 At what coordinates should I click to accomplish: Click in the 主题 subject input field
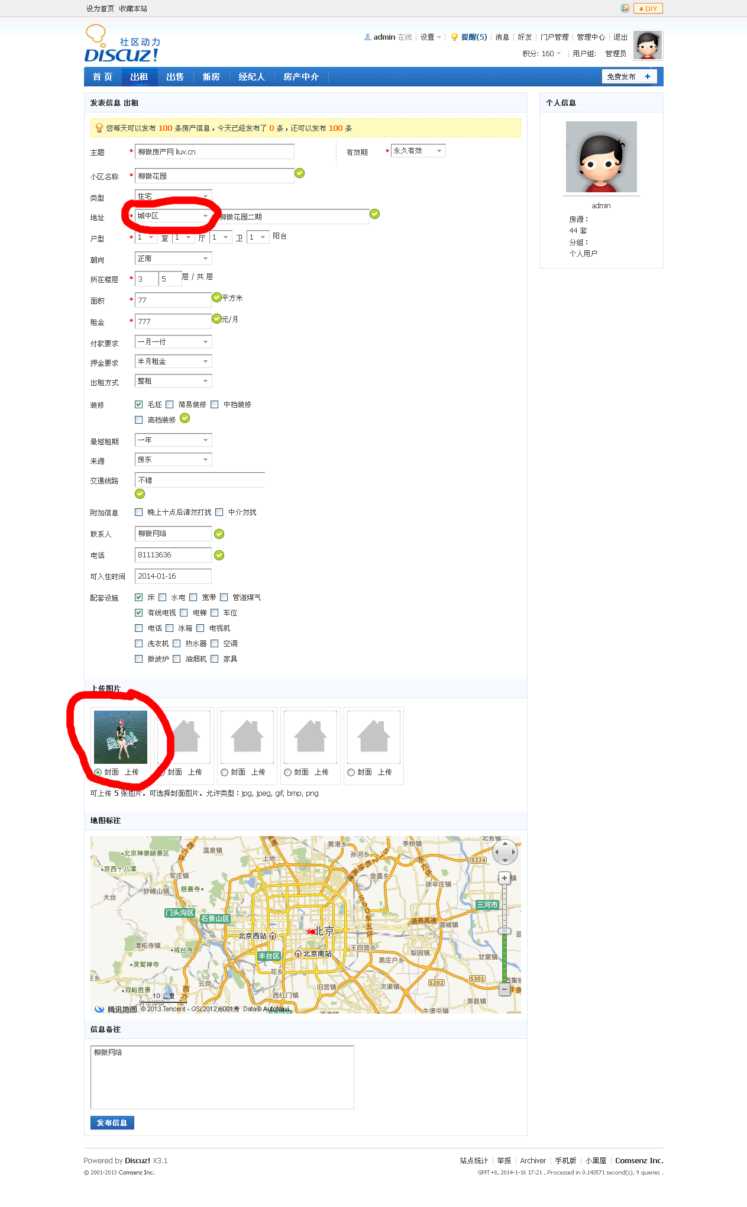215,152
